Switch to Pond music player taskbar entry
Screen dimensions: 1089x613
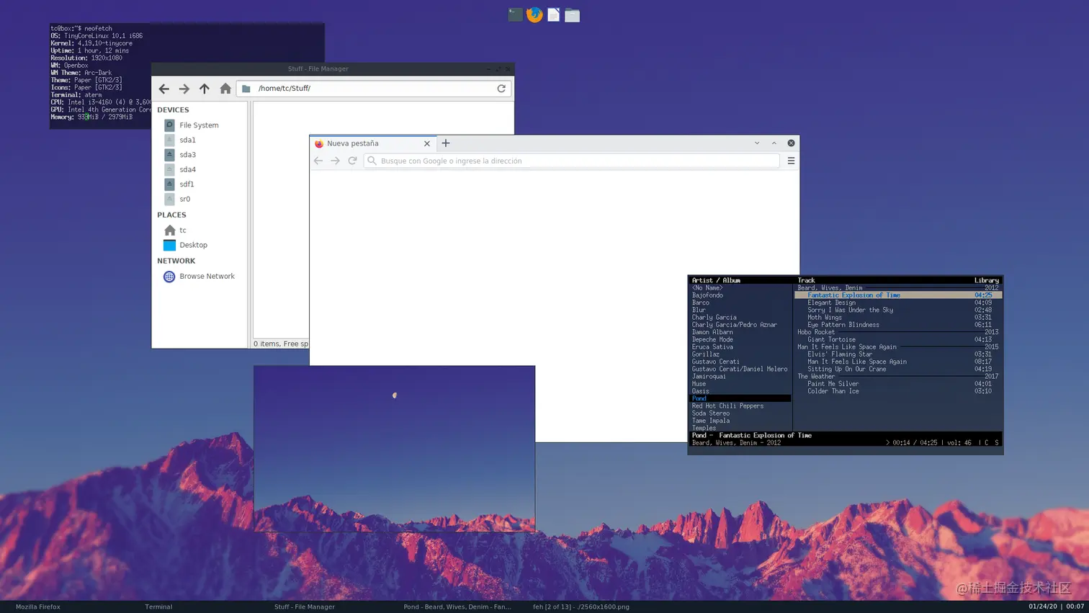coord(457,607)
